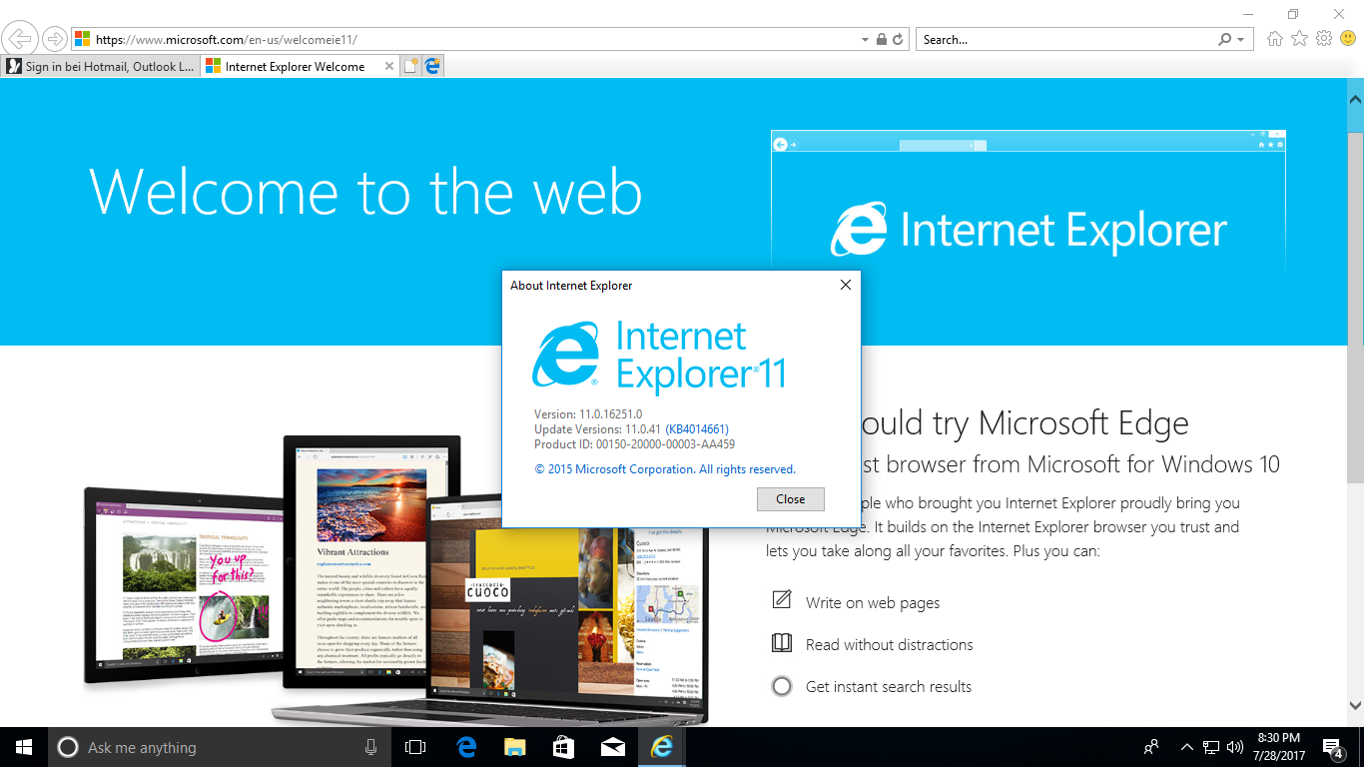
Task: Click the Microsoft site icon in address bar
Action: 83,40
